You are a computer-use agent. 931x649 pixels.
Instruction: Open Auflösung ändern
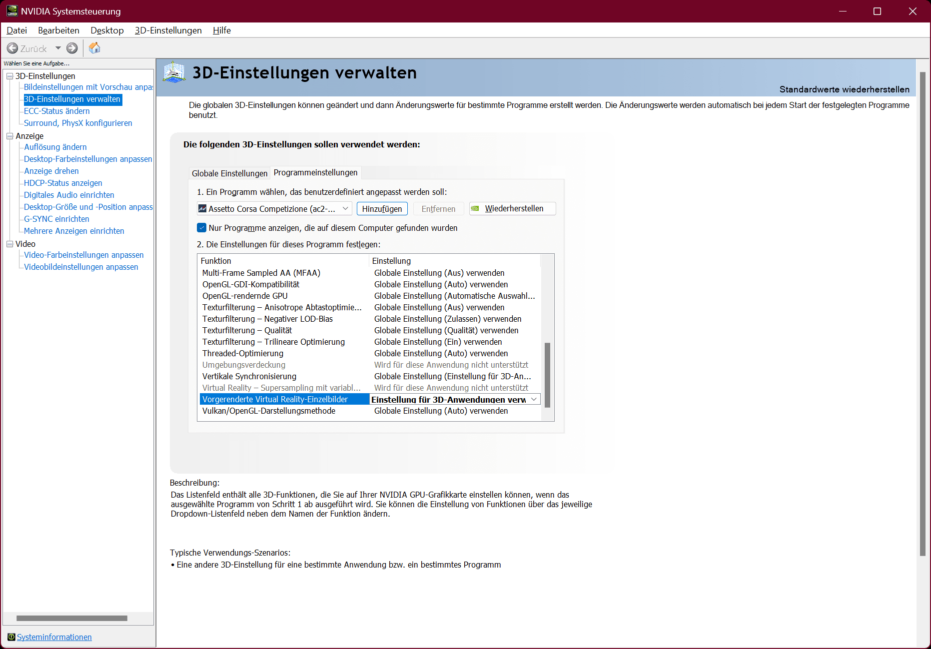[55, 147]
